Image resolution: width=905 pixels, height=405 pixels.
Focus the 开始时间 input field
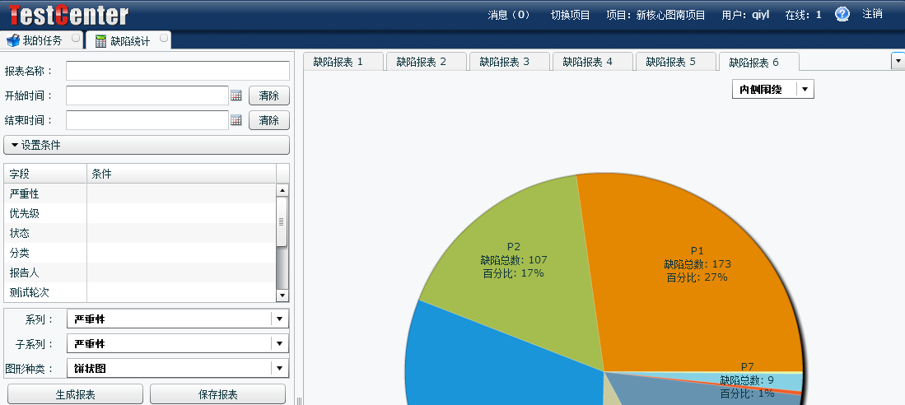coord(147,95)
